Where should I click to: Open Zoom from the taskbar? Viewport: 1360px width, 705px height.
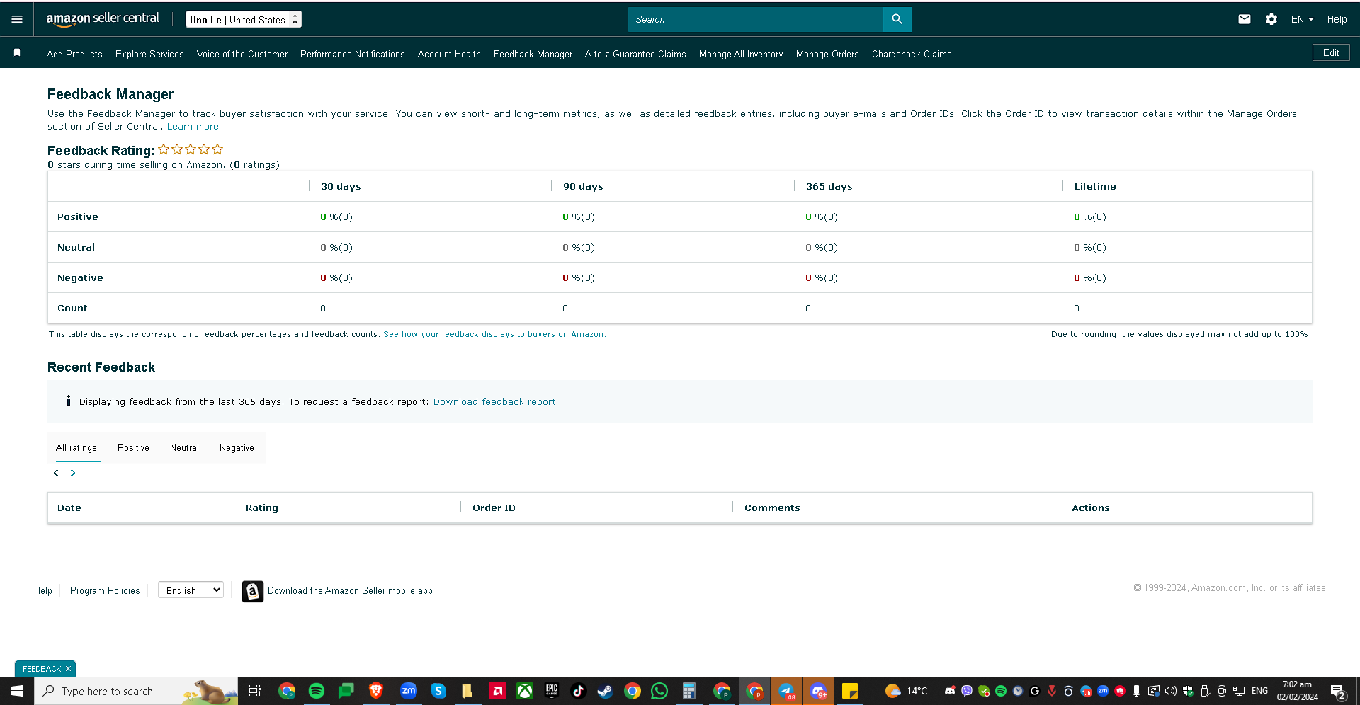[x=408, y=691]
